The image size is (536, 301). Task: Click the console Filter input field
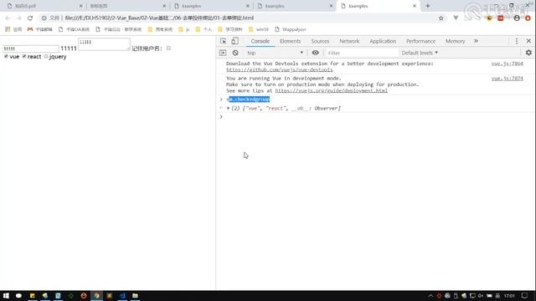[362, 53]
